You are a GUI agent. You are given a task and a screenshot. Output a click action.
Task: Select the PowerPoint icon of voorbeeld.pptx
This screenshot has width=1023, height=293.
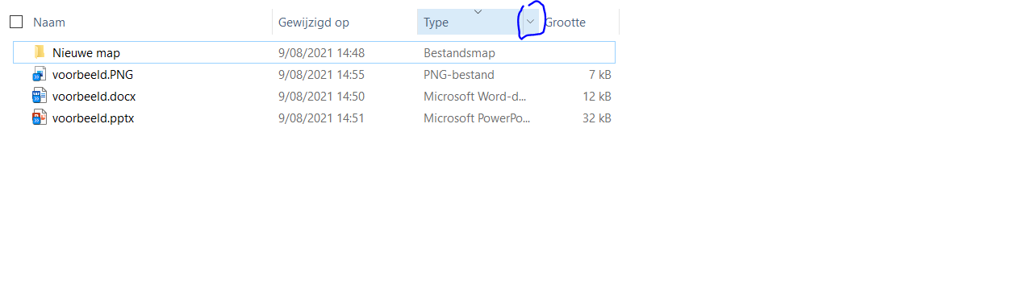click(40, 118)
